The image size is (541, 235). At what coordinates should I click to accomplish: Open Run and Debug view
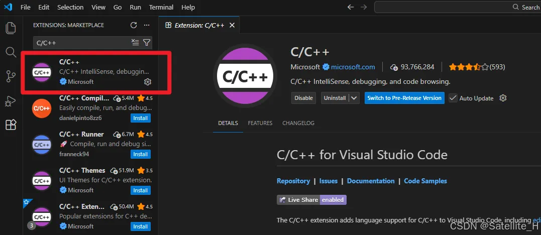pos(11,101)
